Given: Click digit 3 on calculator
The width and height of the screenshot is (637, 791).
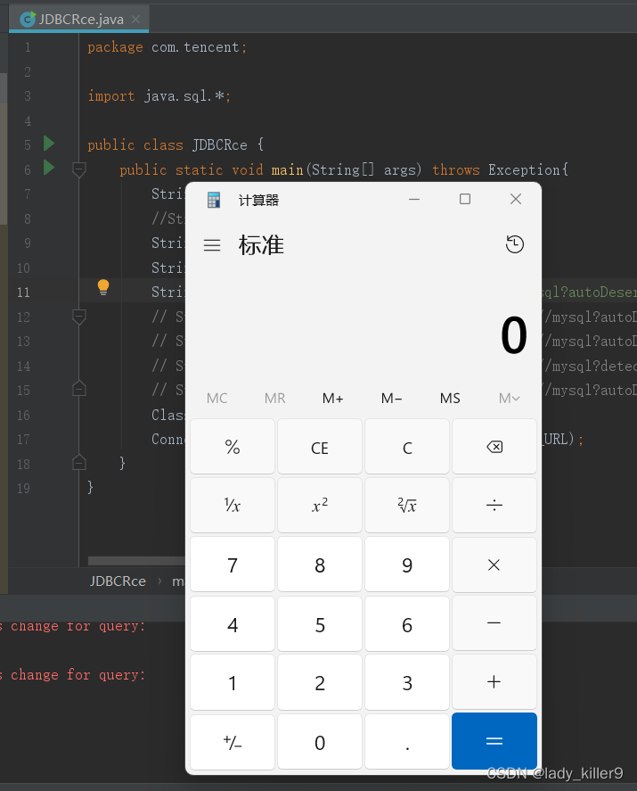Looking at the screenshot, I should point(407,682).
